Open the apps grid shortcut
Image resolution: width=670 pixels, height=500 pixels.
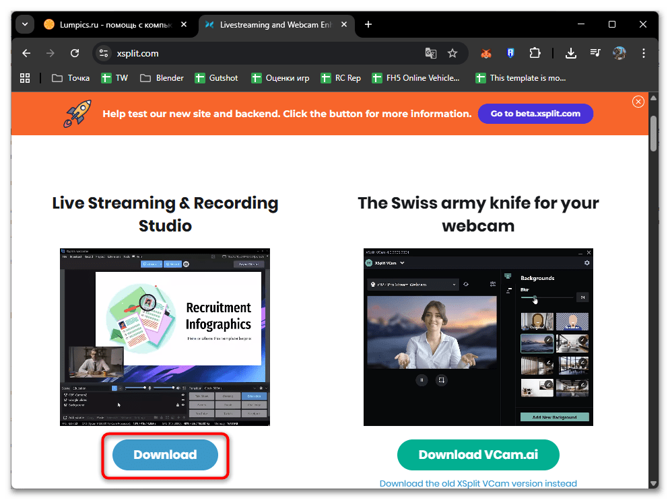click(25, 77)
